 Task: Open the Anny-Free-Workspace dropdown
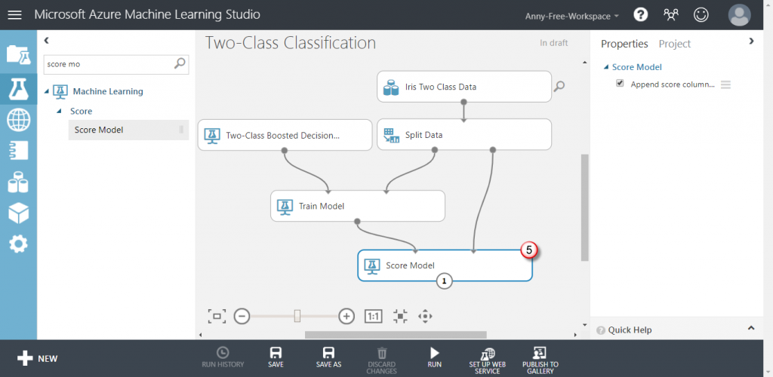coord(572,17)
